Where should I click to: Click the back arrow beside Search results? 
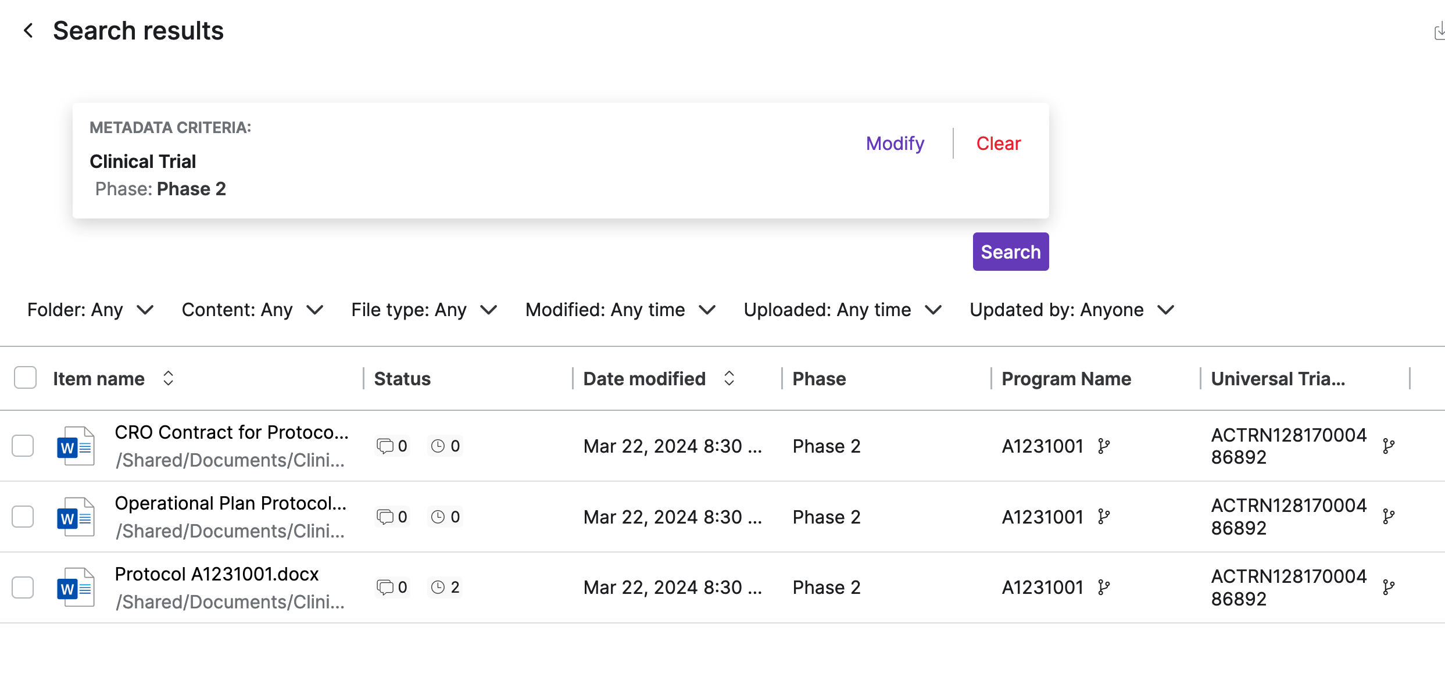tap(28, 31)
